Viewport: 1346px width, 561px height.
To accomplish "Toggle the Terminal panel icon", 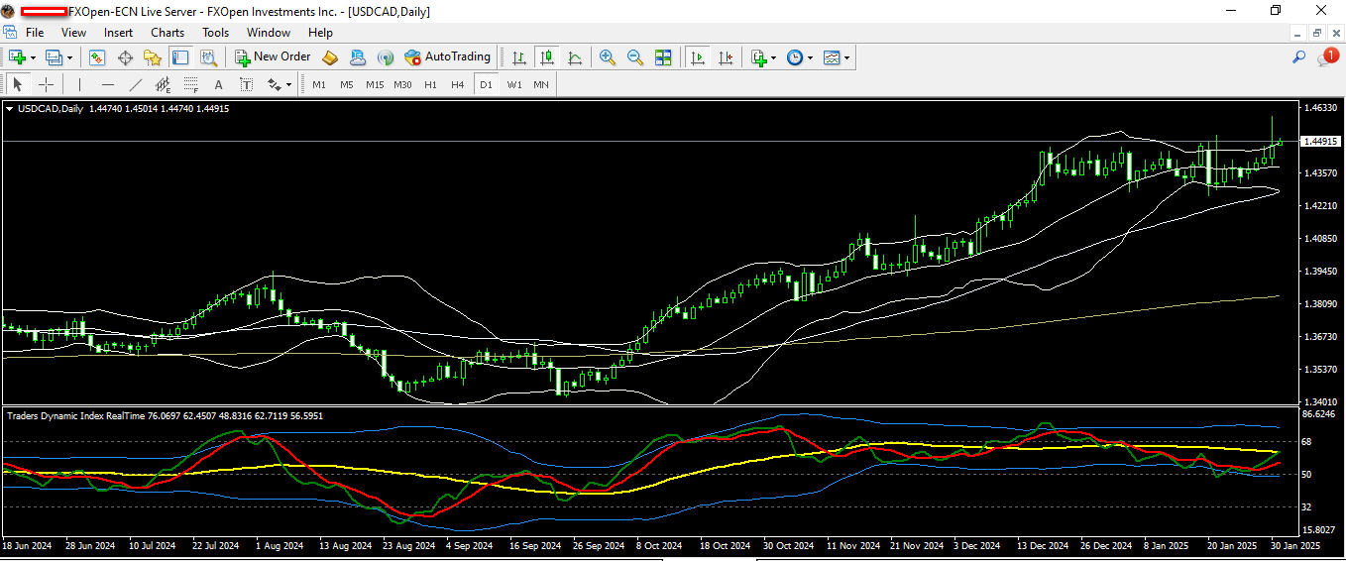I will pyautogui.click(x=179, y=57).
